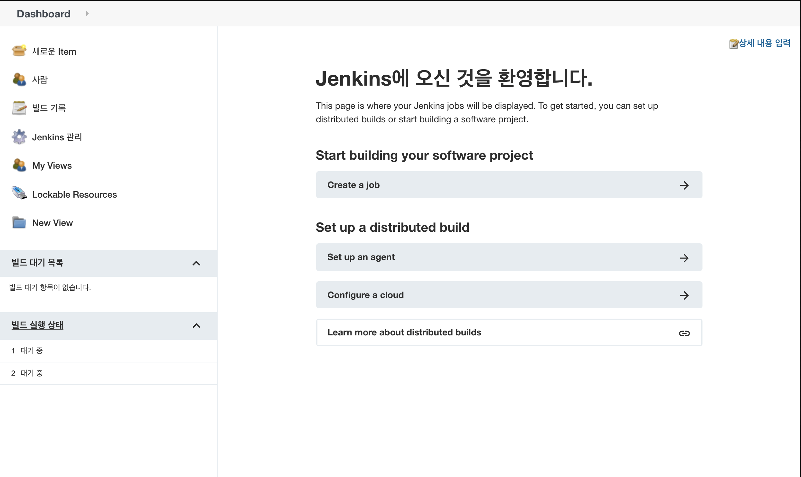Viewport: 801px width, 477px height.
Task: Click the Lockable Resources USB drive icon
Action: (x=19, y=193)
